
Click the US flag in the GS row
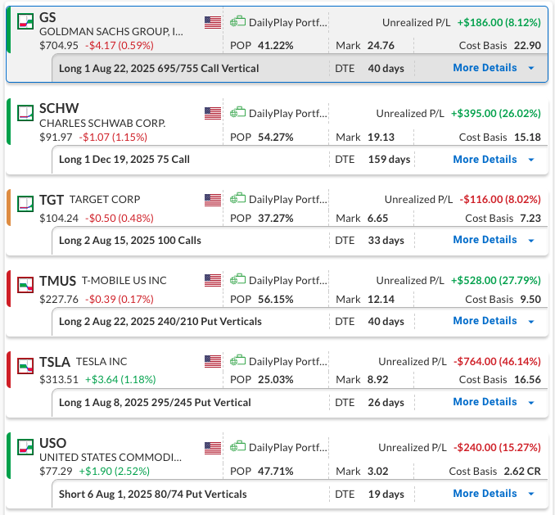point(213,22)
